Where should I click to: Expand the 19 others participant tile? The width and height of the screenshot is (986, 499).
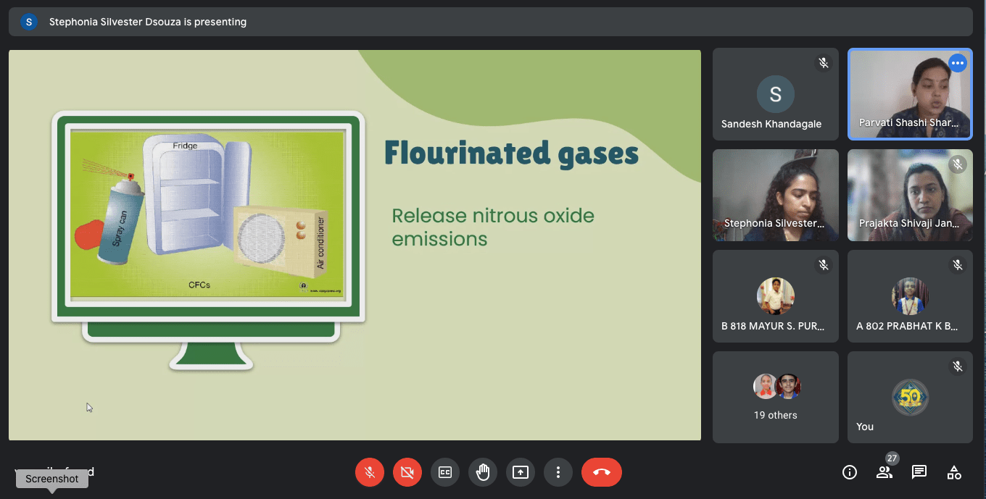pyautogui.click(x=775, y=397)
